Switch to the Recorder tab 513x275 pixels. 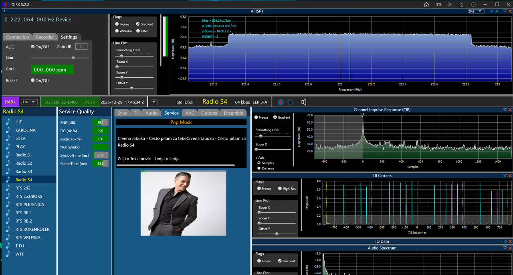pos(45,37)
